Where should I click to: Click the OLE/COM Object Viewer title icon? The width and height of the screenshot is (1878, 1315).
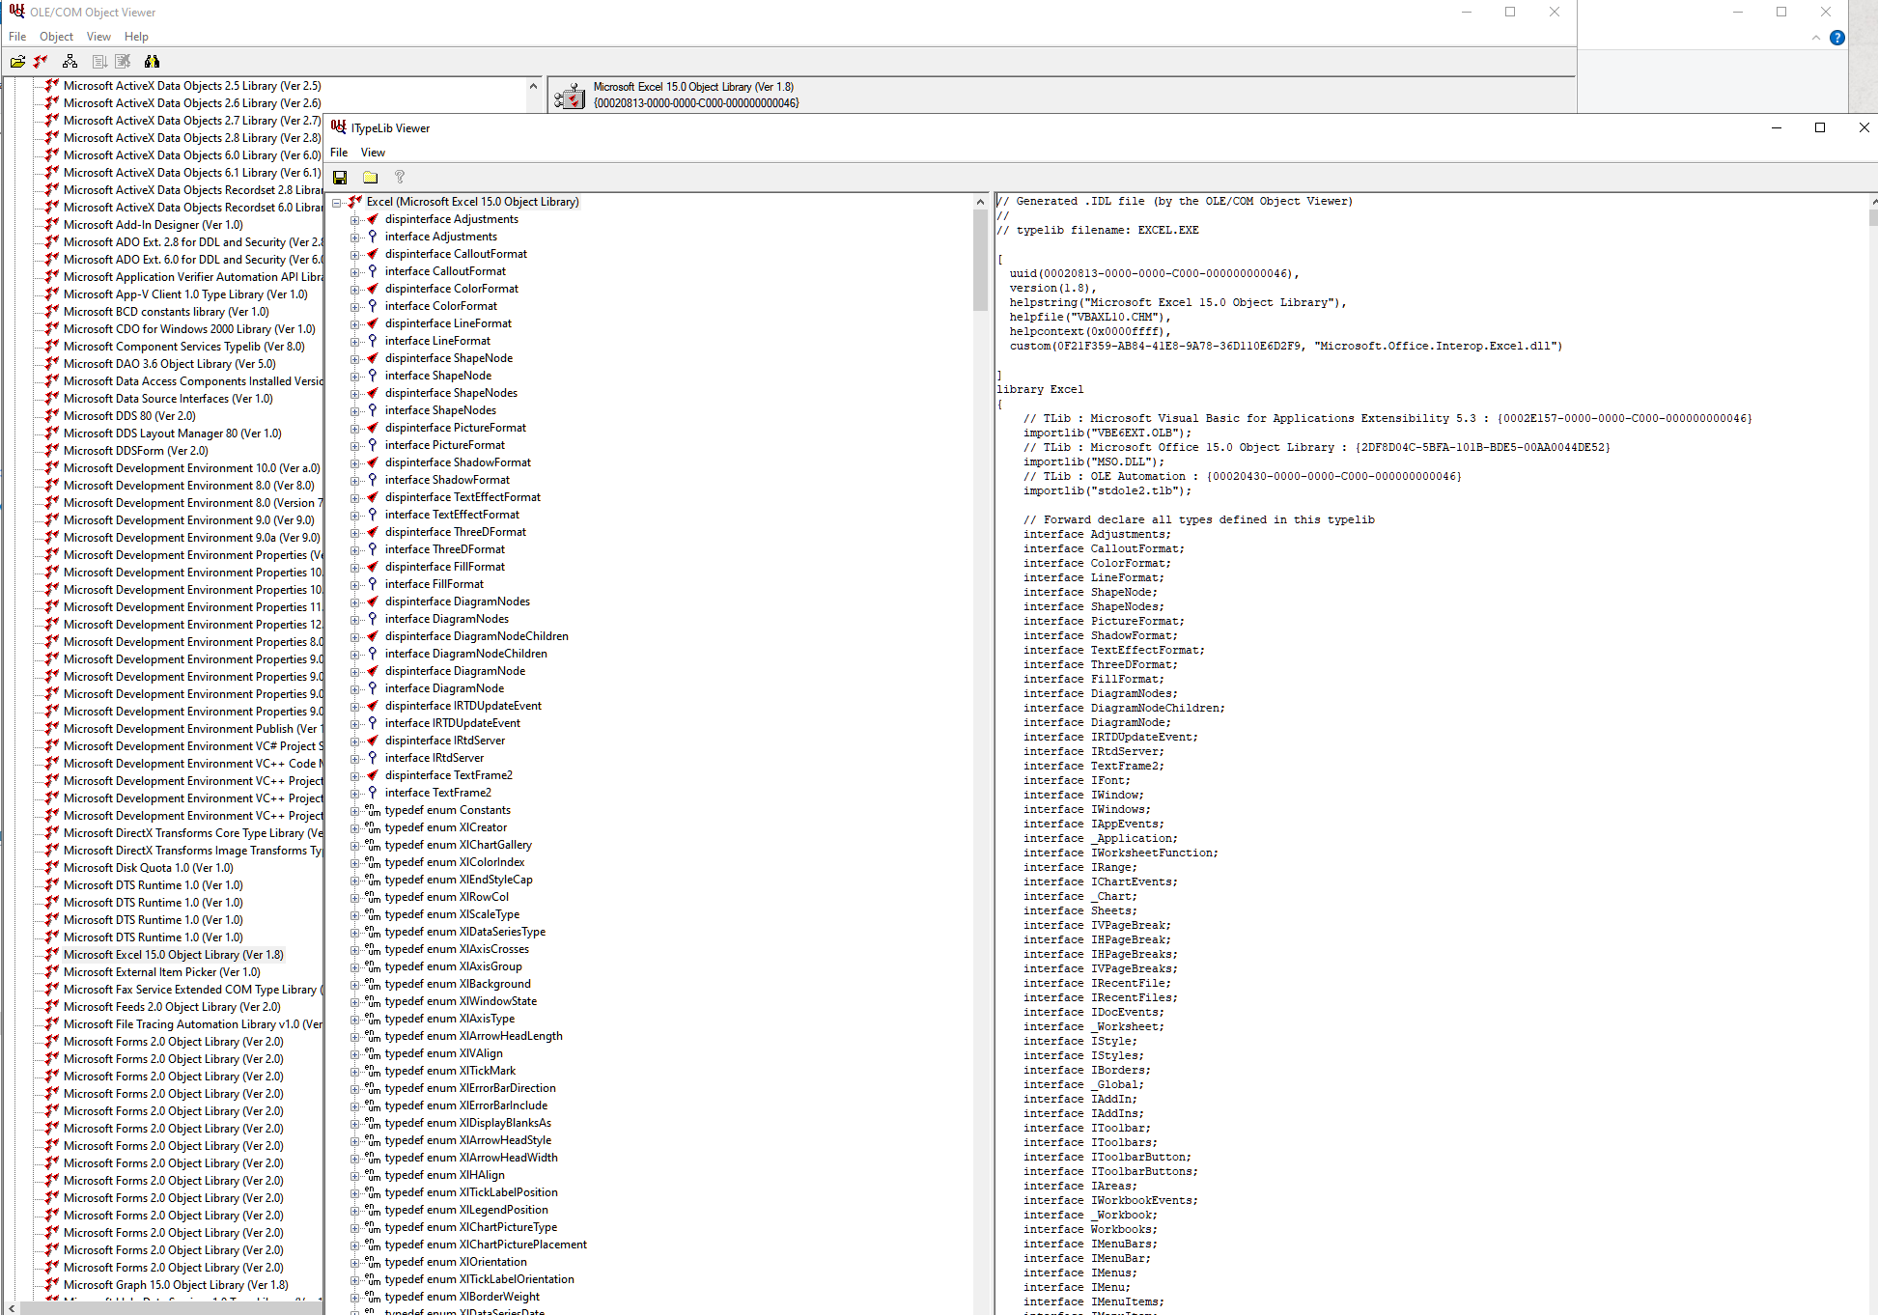tap(17, 12)
